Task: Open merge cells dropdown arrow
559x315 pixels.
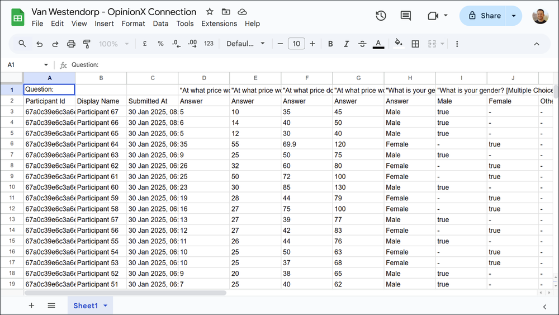Action: click(442, 44)
